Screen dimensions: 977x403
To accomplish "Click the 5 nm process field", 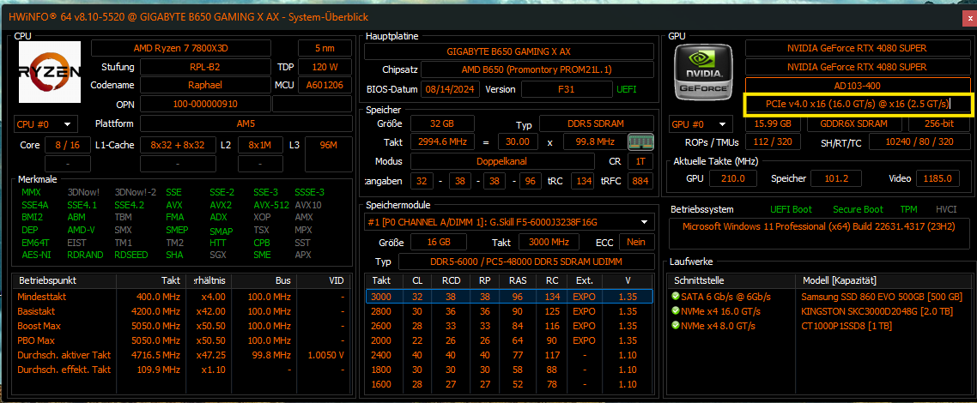I will [325, 48].
